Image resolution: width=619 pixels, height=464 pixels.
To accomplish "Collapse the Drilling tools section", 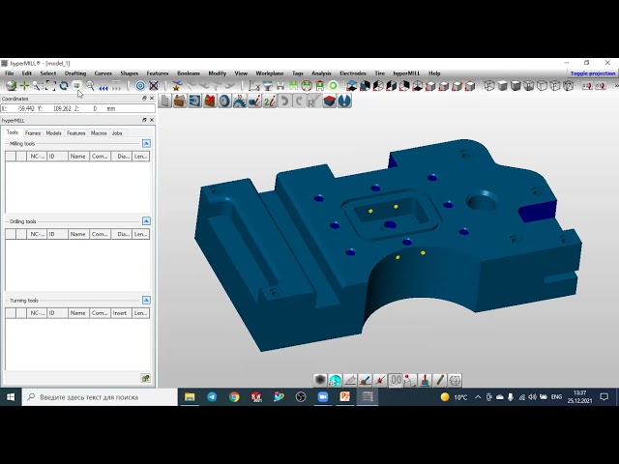I will [x=146, y=221].
